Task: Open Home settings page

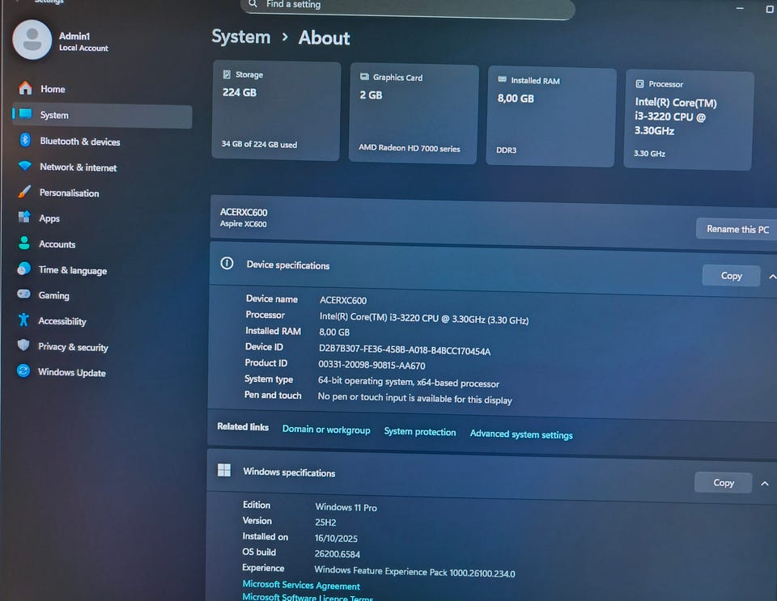Action: (x=102, y=89)
